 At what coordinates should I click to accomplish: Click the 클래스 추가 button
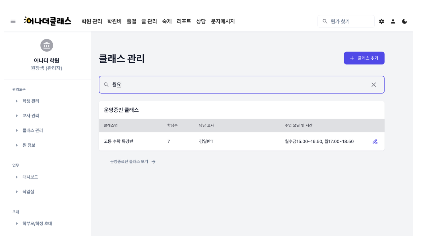[364, 58]
